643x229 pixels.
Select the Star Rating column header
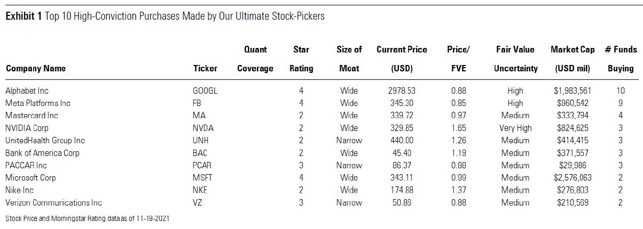[x=301, y=59]
